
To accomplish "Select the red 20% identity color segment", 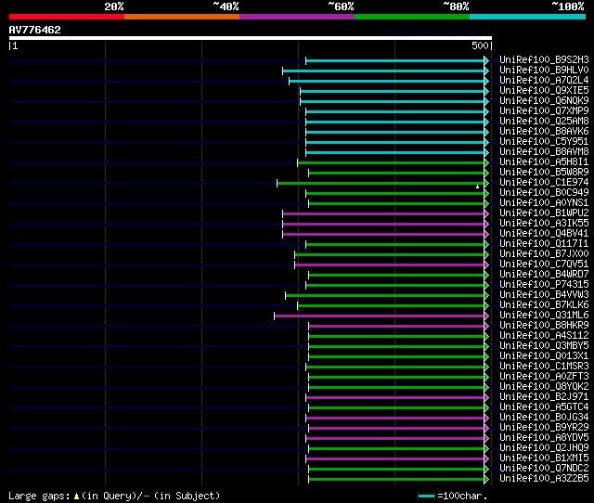I will pyautogui.click(x=67, y=17).
